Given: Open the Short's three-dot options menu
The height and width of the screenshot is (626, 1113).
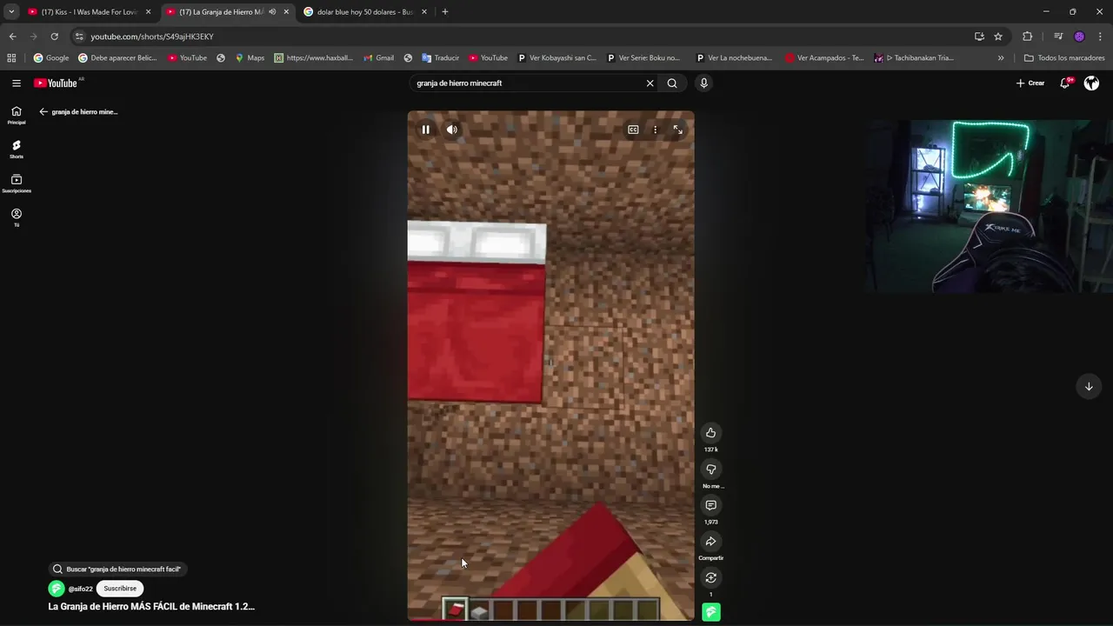Looking at the screenshot, I should point(656,130).
